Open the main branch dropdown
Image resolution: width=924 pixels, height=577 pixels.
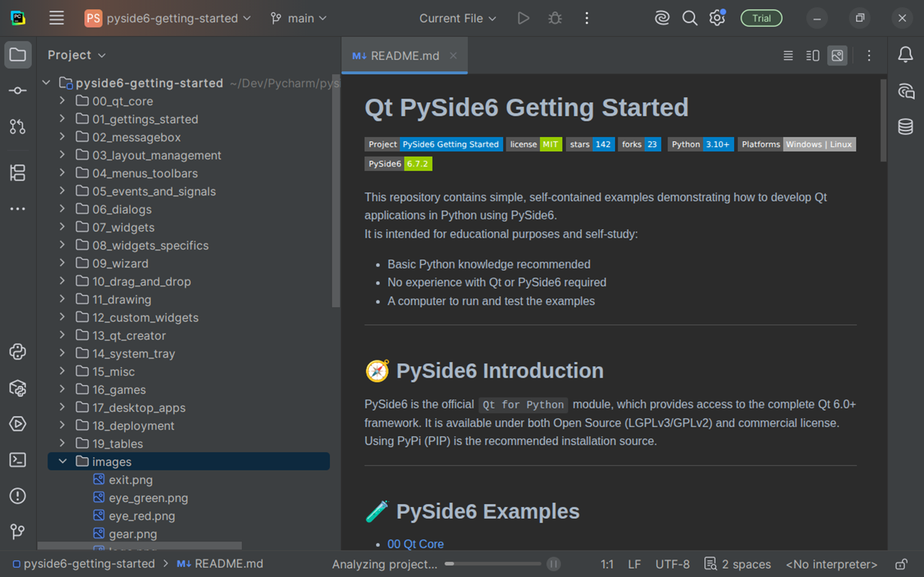tap(299, 18)
